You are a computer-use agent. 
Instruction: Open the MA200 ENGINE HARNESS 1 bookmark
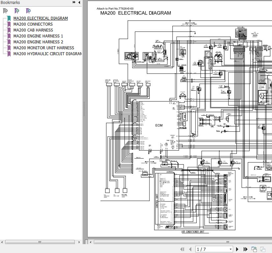point(38,36)
